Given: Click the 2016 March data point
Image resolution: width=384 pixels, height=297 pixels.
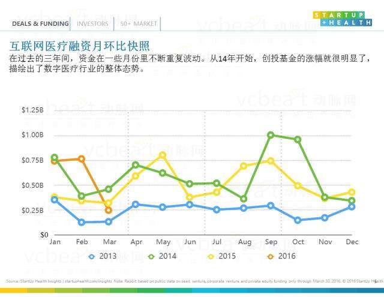Looking at the screenshot, I should click(x=108, y=210).
